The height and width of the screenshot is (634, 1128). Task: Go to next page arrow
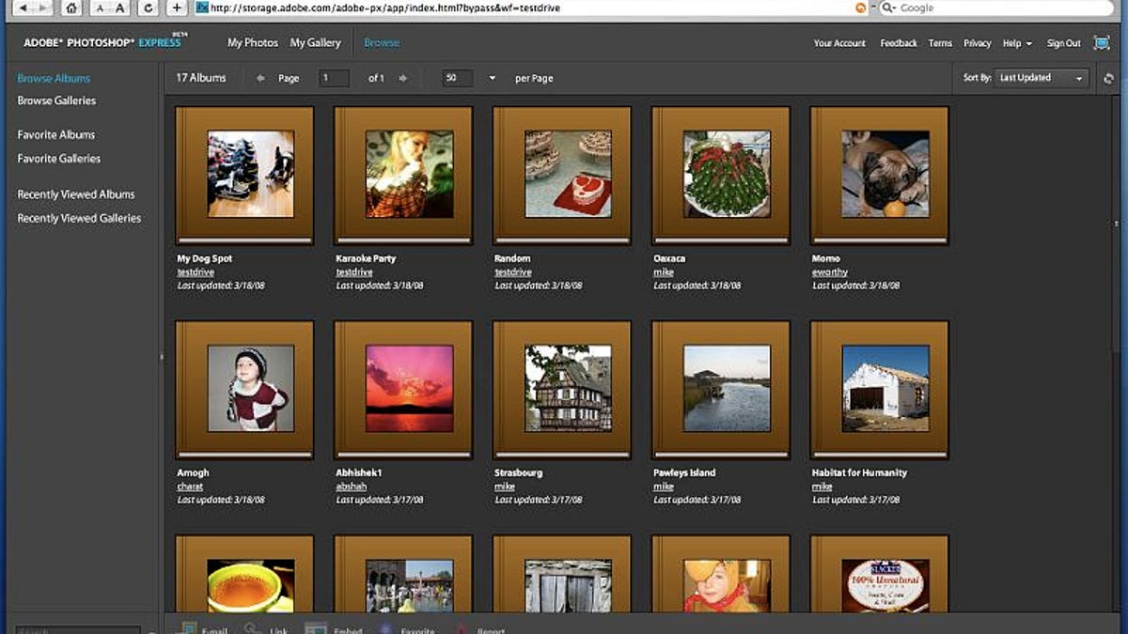click(x=403, y=78)
